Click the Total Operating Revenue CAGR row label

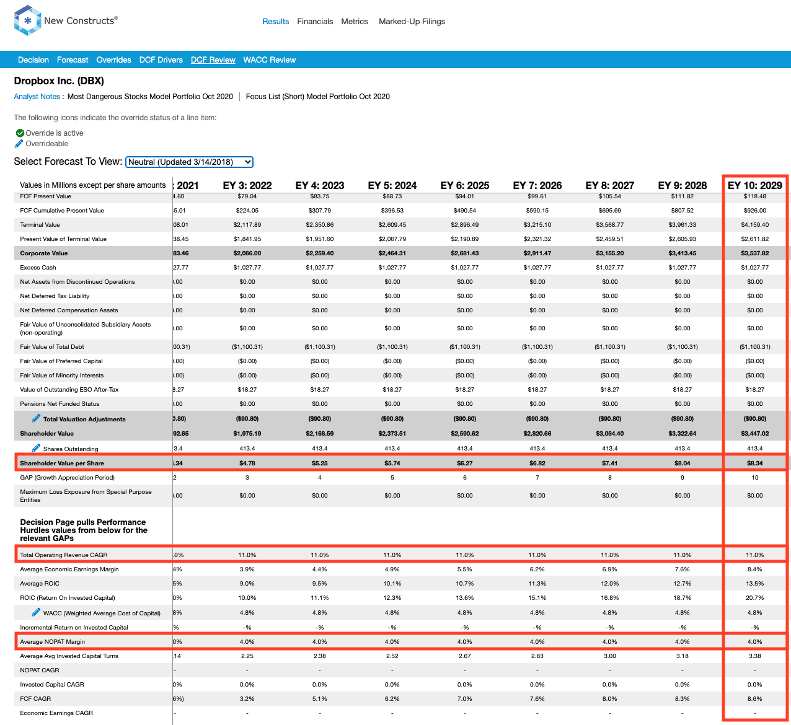[64, 555]
